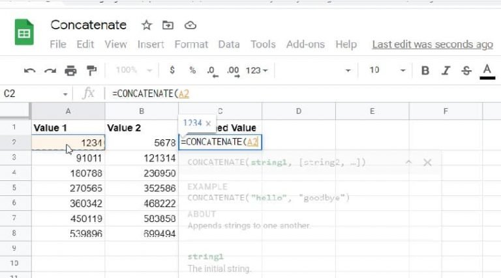Image resolution: width=501 pixels, height=278 pixels.
Task: Select the 'Value 1' header cell
Action: click(x=68, y=128)
